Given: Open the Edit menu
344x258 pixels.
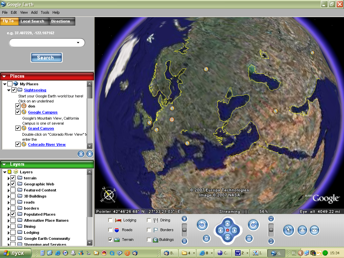Looking at the screenshot, I should (14, 12).
